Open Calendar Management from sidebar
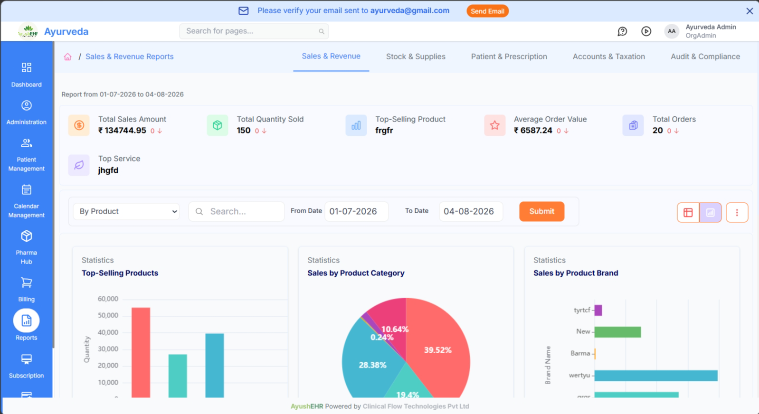Viewport: 759px width, 414px height. (27, 201)
